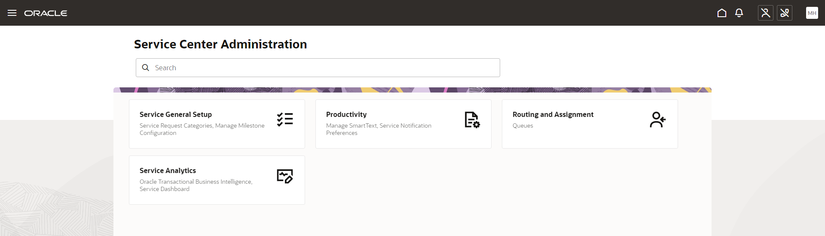Open the Productivity card title
The image size is (825, 236).
[346, 114]
